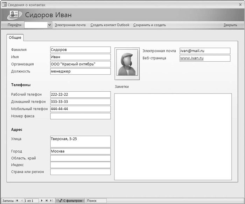The image size is (245, 204).
Task: Click the 'Должность' field with 'менеджер'
Action: (80, 71)
